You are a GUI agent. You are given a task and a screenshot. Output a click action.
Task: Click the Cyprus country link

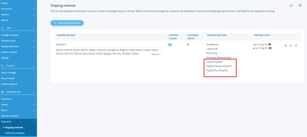155,50
